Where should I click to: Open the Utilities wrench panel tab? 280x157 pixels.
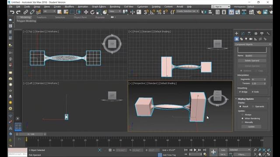[x=268, y=33]
